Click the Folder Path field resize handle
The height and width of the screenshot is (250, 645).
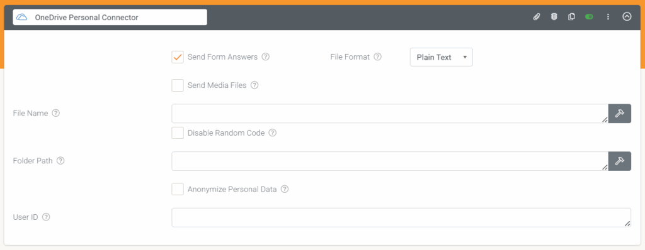point(605,168)
